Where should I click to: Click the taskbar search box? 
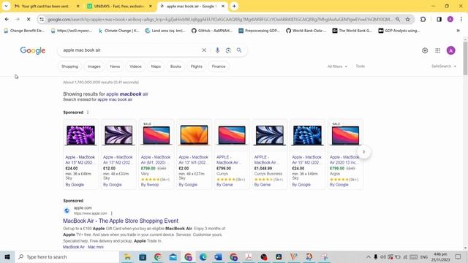point(67,256)
